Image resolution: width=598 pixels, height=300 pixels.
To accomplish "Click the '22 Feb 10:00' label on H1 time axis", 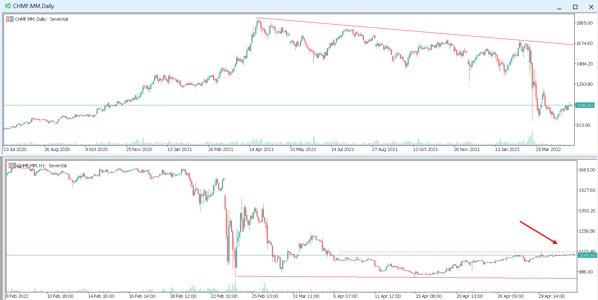I will (x=224, y=296).
